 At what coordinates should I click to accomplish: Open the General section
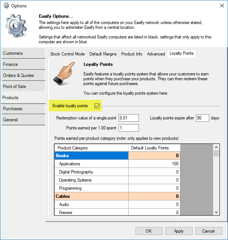click(23, 120)
